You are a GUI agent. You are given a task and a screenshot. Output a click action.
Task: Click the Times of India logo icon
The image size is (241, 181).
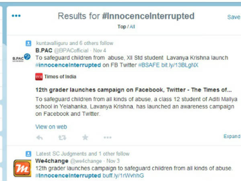[x=39, y=76]
